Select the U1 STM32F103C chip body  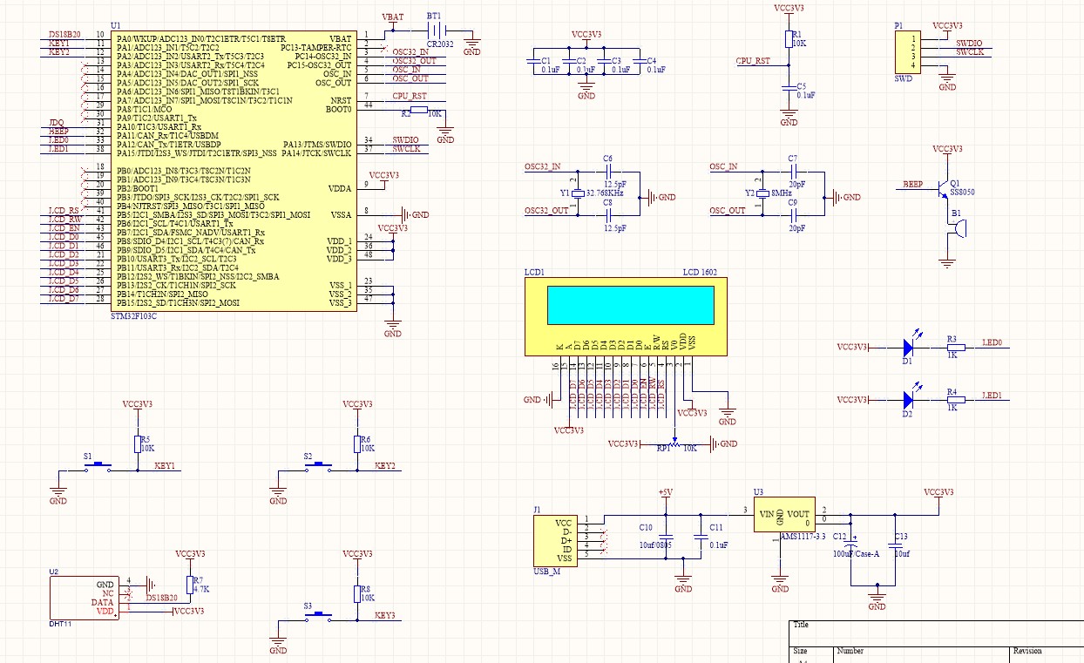pos(234,172)
